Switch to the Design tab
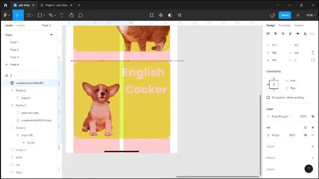This screenshot has width=319, height=179. pos(271,25)
